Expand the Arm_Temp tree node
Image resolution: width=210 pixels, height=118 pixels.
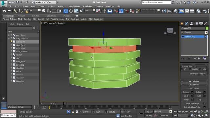(9, 35)
